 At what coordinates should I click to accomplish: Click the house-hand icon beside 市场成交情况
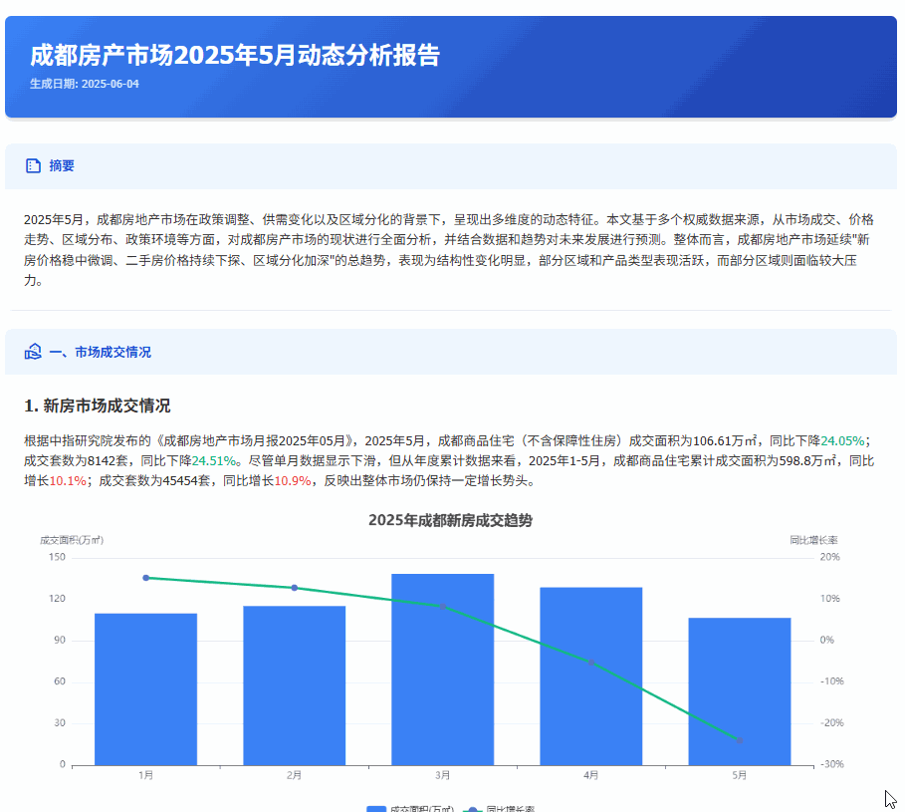click(33, 352)
